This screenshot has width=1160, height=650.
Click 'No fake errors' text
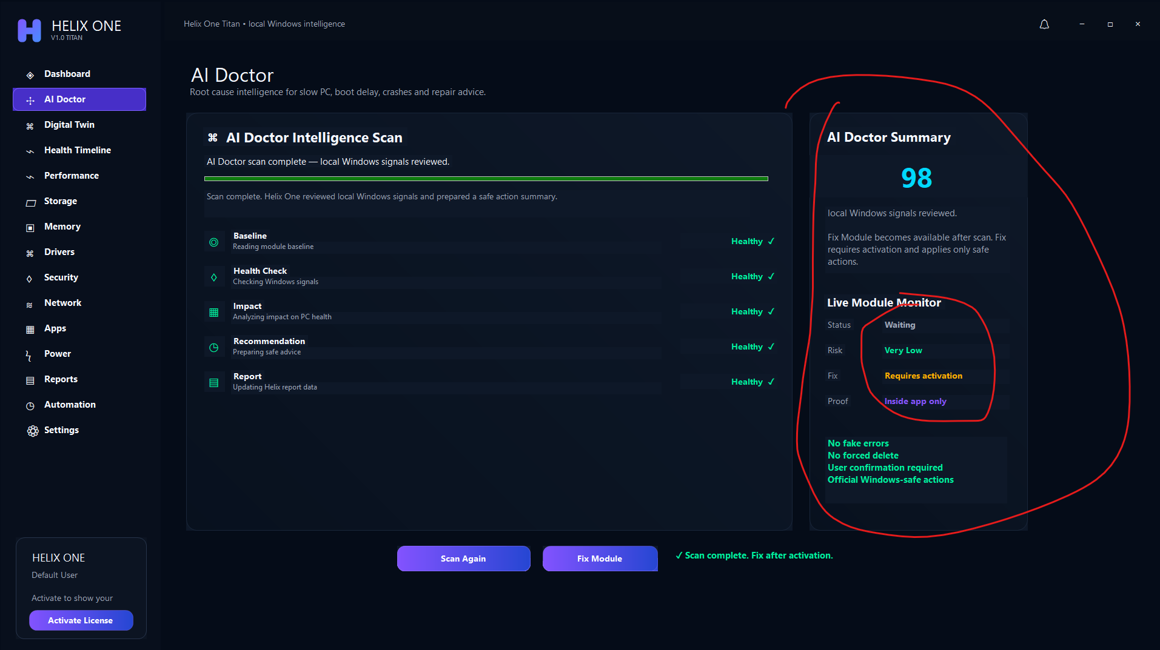click(x=858, y=443)
